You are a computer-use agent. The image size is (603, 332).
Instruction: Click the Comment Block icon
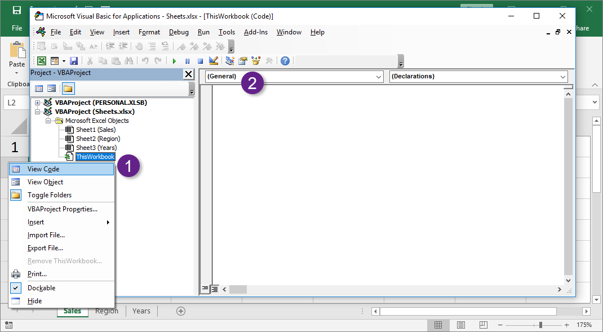152,46
